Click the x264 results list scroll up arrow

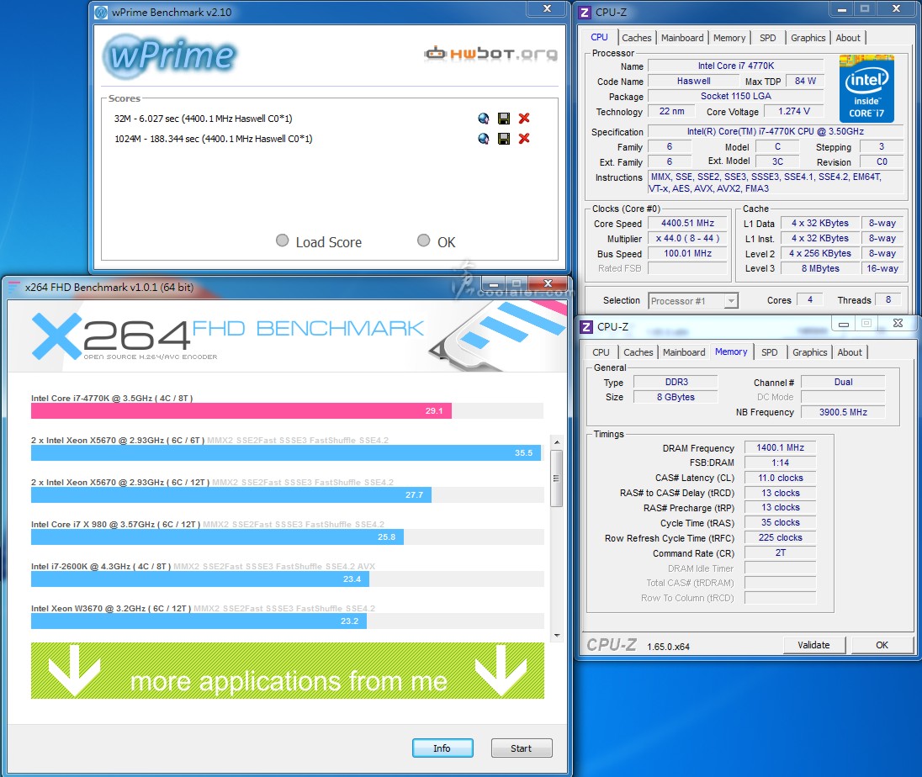[x=556, y=441]
